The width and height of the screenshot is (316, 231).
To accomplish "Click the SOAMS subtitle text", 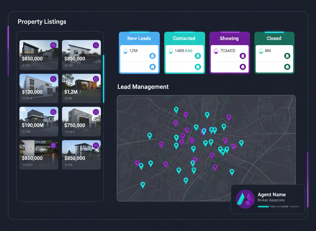I will click(27, 165).
